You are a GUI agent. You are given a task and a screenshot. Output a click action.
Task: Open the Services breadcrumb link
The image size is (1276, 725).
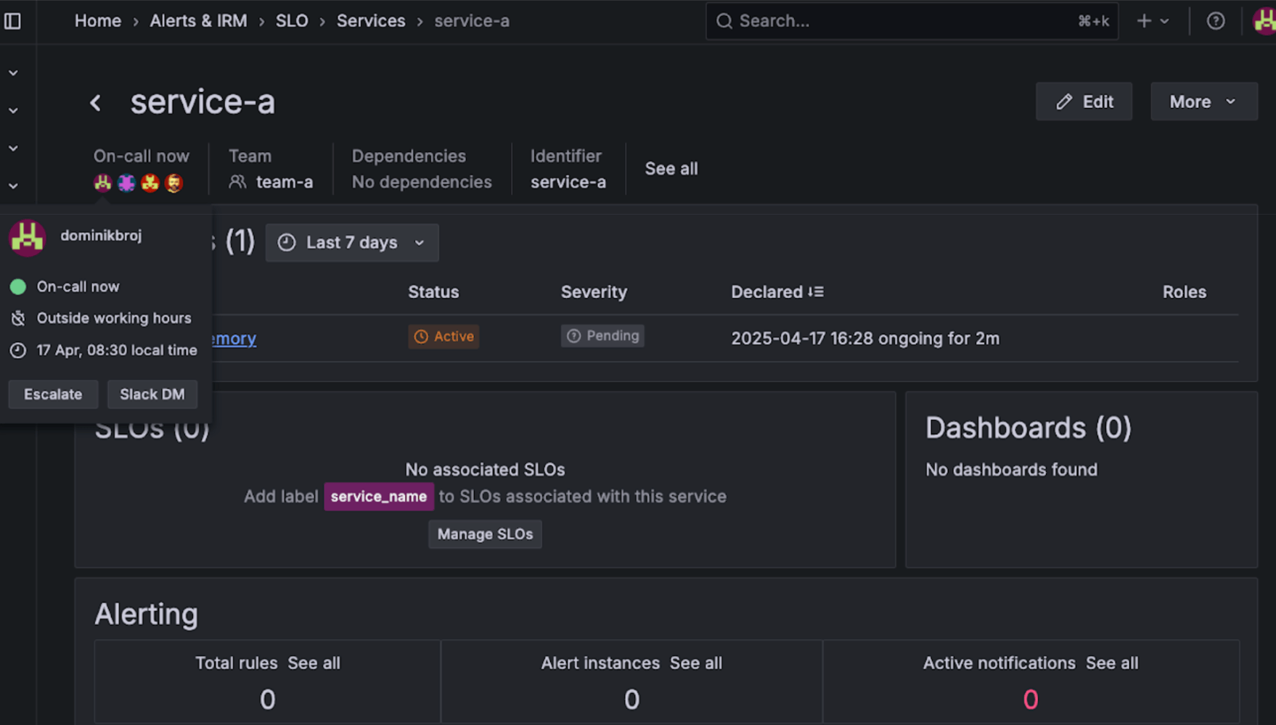pos(371,21)
